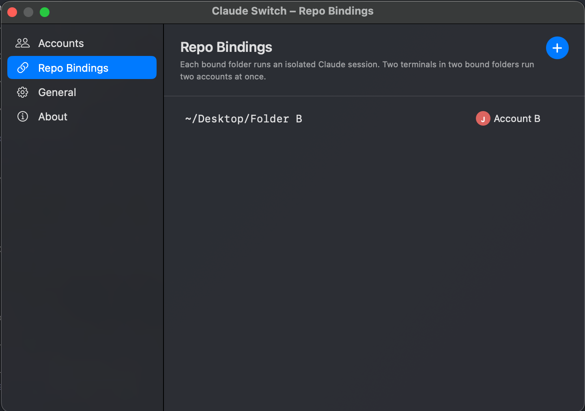Open the Accounts section
585x411 pixels.
[x=82, y=43]
